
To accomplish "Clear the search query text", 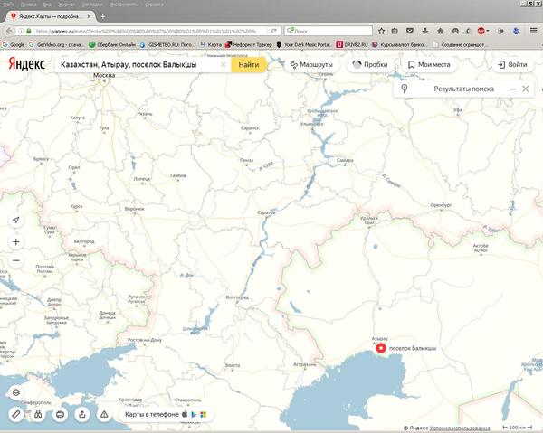I will 224,65.
